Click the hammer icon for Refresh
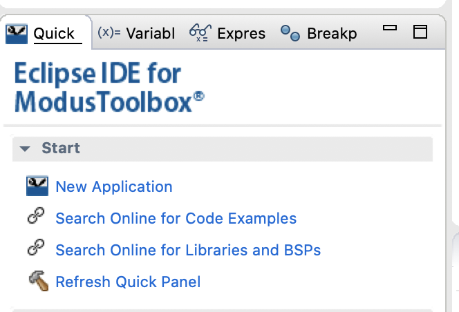 (x=37, y=281)
